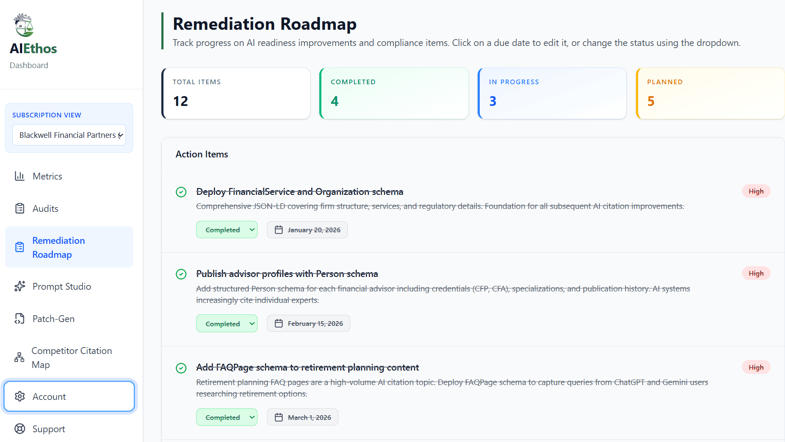Click the Audits clipboard icon
Screen dimensions: 785x442
[x=20, y=208]
